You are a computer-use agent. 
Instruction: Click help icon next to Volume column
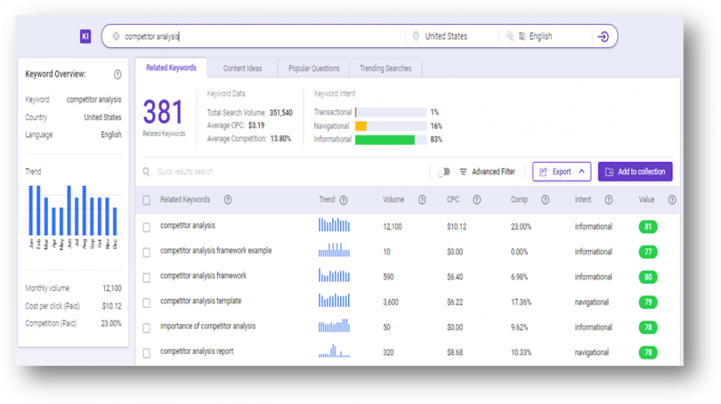pos(422,200)
